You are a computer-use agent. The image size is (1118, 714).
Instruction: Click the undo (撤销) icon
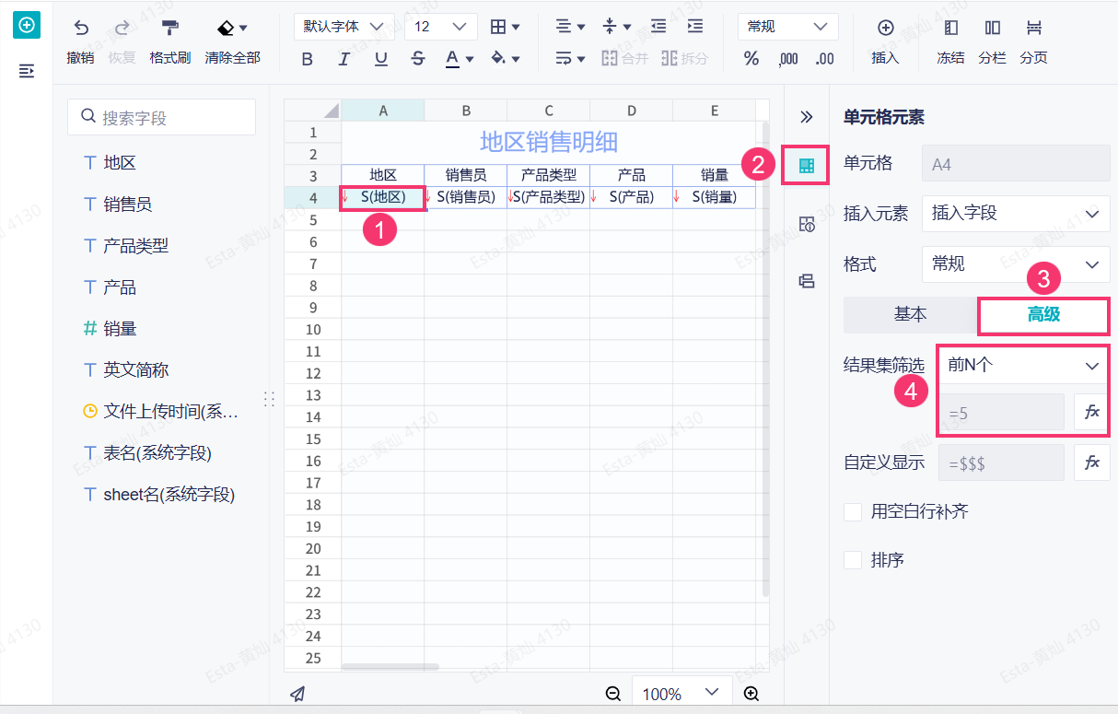(x=81, y=28)
